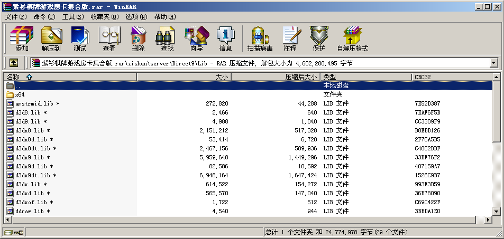Click Scan for viruses (扫描病毒) icon
This screenshot has width=504, height=239.
(260, 39)
